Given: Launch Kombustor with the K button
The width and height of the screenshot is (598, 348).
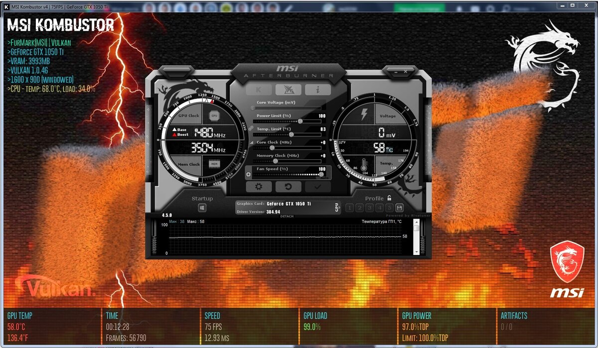Looking at the screenshot, I should tap(259, 90).
